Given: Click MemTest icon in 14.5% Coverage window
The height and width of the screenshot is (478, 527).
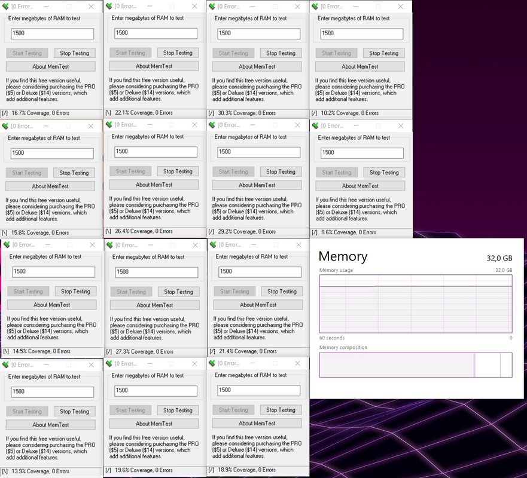Looking at the screenshot, I should coord(7,245).
